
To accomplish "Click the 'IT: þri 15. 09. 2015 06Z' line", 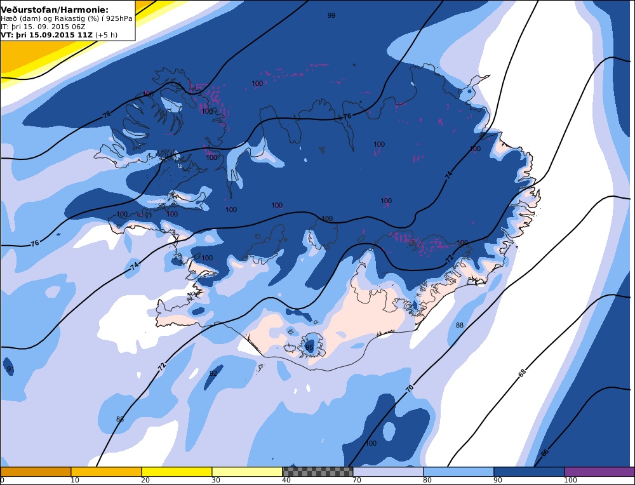I will click(43, 27).
